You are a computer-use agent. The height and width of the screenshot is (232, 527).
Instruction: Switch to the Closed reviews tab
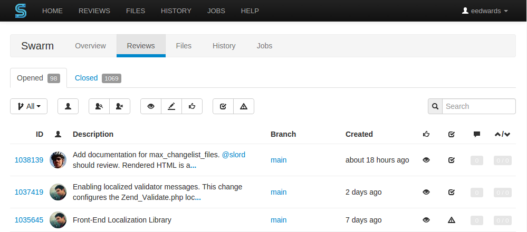coord(98,78)
